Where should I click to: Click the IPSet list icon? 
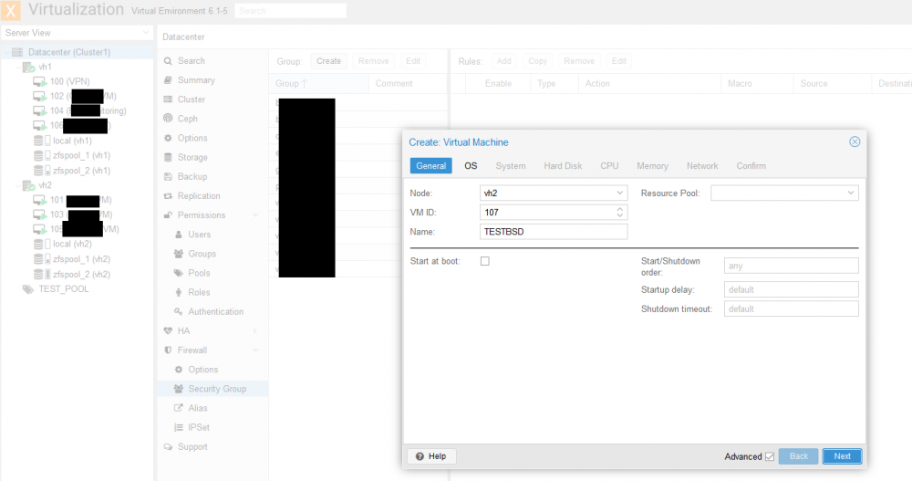179,427
